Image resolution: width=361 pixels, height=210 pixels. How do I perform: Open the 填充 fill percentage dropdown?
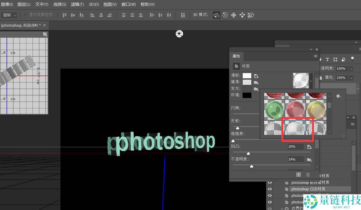351,78
